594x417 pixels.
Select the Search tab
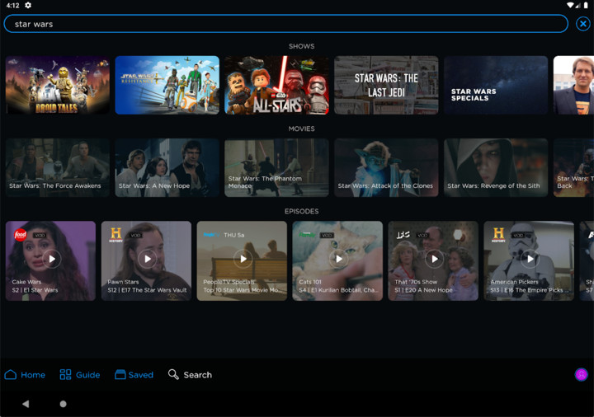point(190,375)
